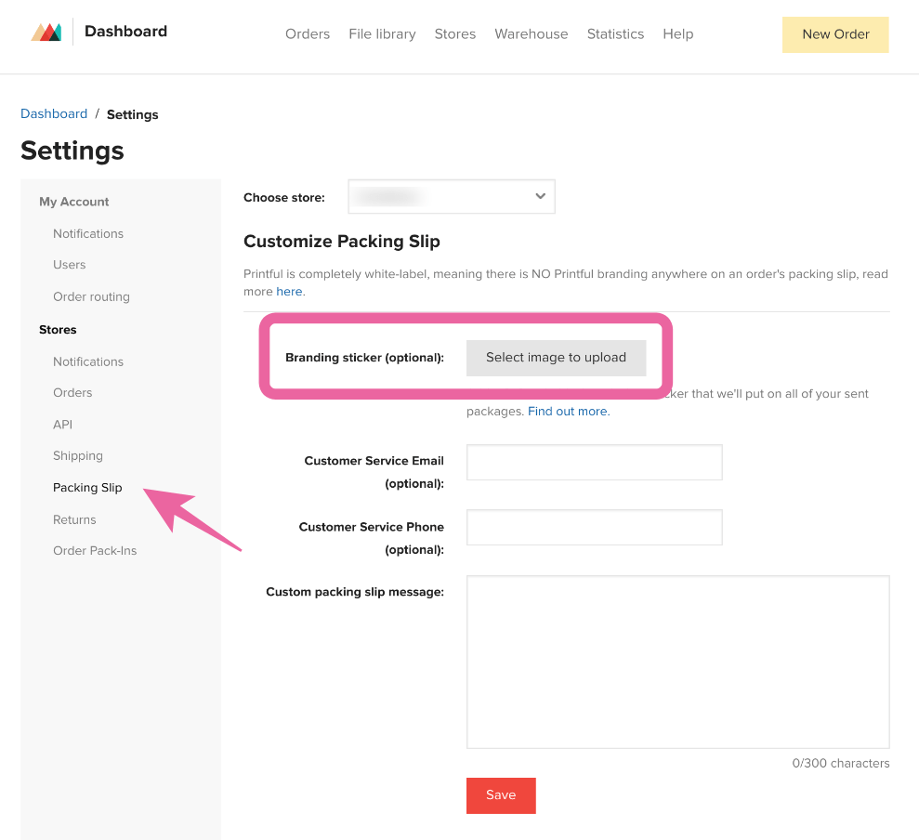View API settings for the store
Image resolution: width=919 pixels, height=840 pixels.
(62, 424)
